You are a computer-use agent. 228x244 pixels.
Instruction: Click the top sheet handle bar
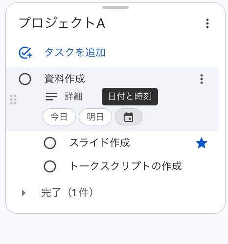(115, 7)
